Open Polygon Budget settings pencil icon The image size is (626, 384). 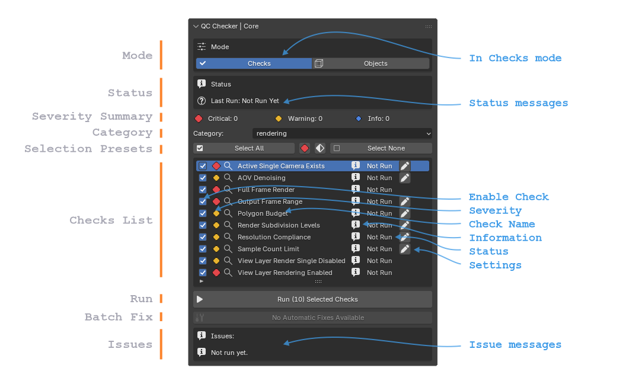[x=405, y=213]
